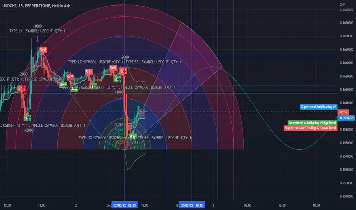
Task: Select the Buy label at left dip
Action: 27,118
